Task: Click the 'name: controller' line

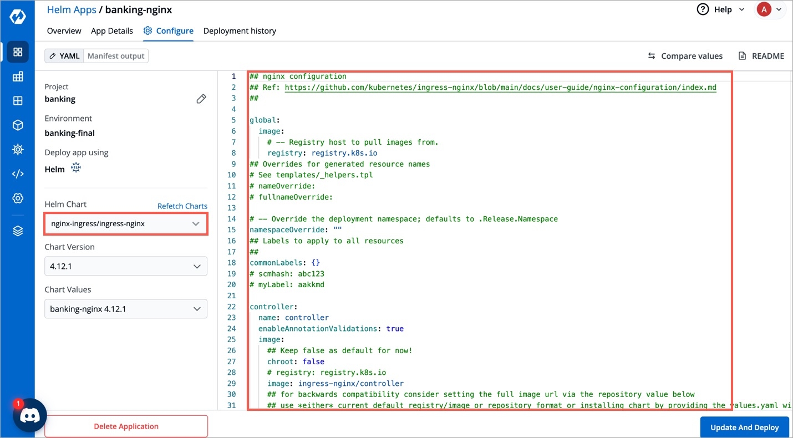Action: pos(293,318)
